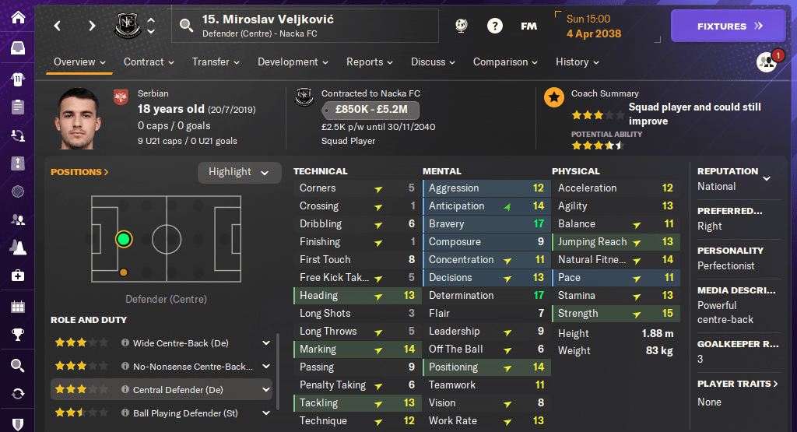Click the Home icon in the sidebar
This screenshot has width=797, height=432.
click(18, 17)
